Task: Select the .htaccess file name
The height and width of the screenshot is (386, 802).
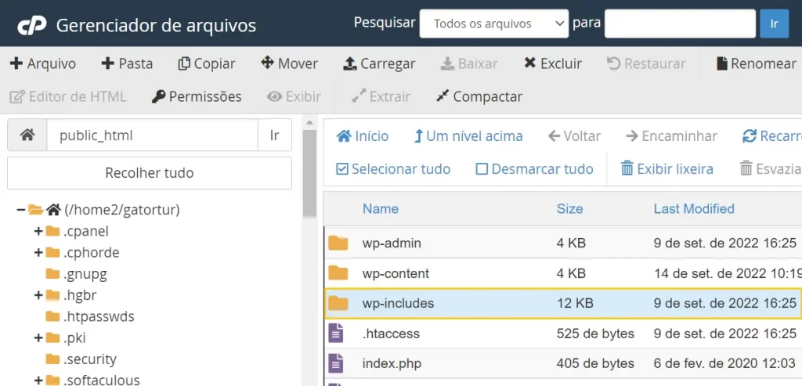Action: [x=391, y=334]
